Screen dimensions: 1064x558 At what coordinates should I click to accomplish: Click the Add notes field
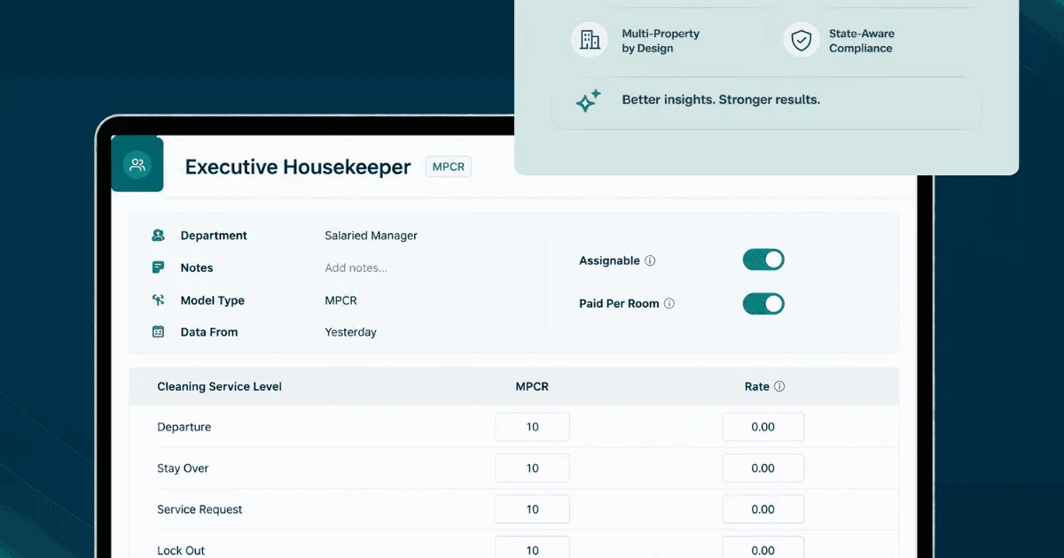pos(356,267)
